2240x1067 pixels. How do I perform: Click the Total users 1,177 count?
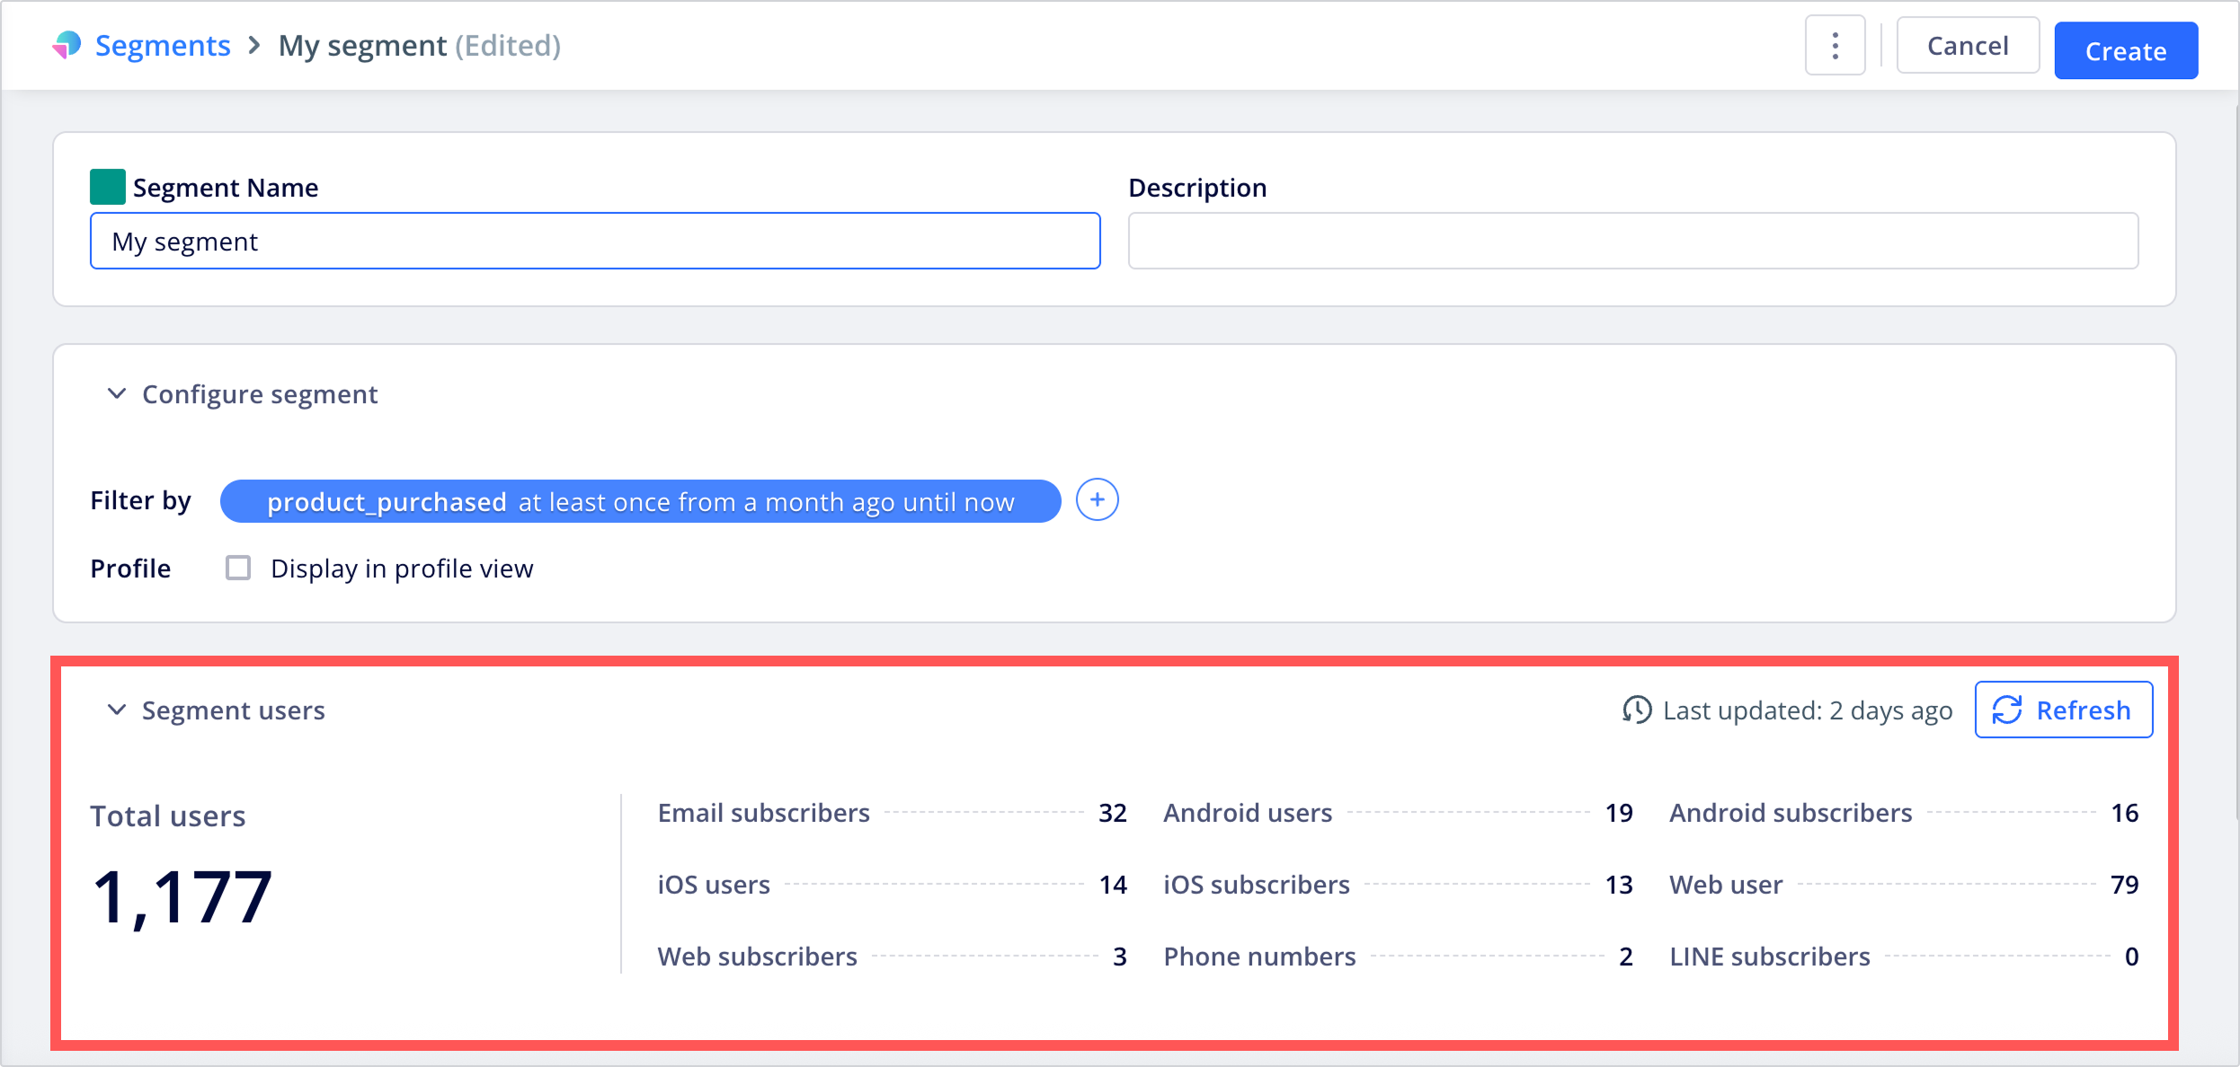pos(182,896)
